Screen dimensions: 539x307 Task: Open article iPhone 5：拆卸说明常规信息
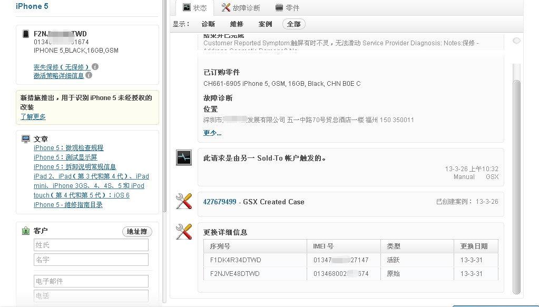click(x=75, y=167)
